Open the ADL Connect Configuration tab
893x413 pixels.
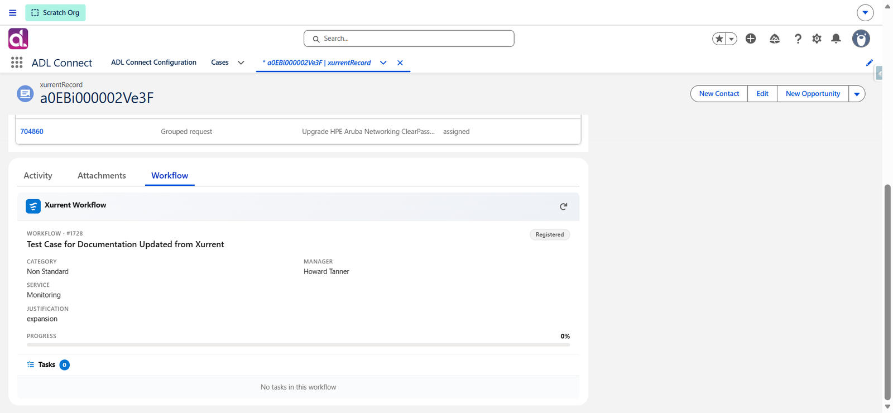coord(153,63)
